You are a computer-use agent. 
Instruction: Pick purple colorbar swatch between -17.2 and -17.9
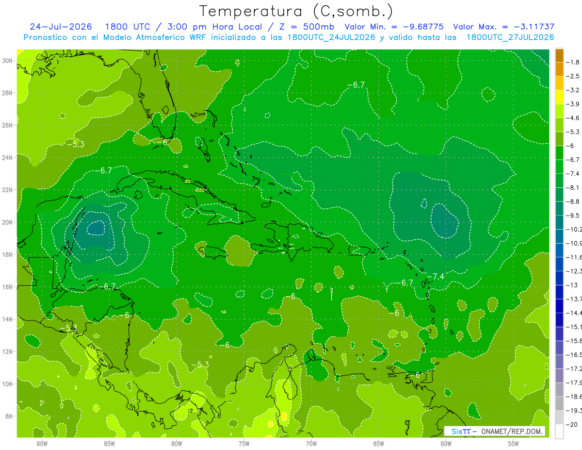pyautogui.click(x=559, y=376)
